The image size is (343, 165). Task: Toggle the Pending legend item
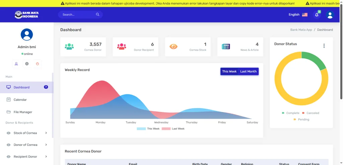301,119
